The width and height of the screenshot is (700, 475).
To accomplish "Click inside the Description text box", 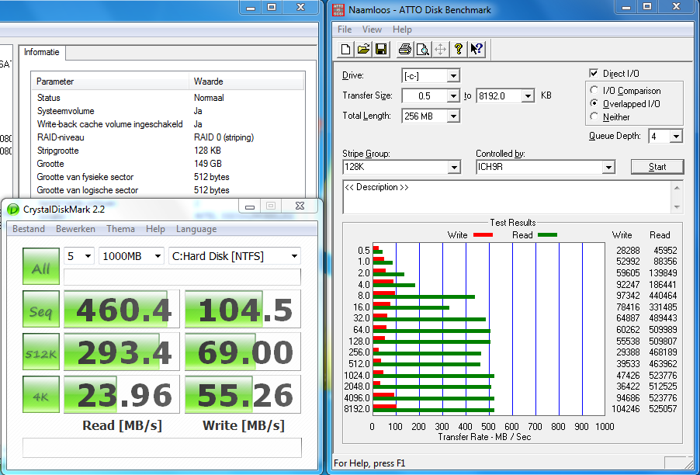I will point(507,197).
